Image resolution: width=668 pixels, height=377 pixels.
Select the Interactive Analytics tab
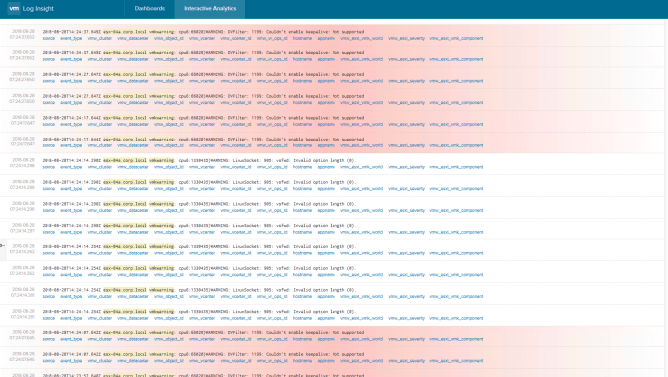pos(210,8)
